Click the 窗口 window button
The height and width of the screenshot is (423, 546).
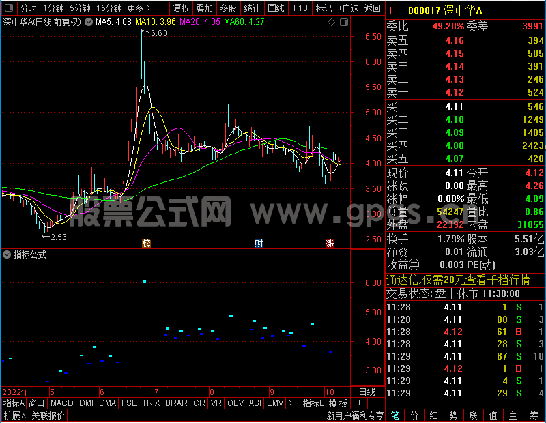(37, 403)
